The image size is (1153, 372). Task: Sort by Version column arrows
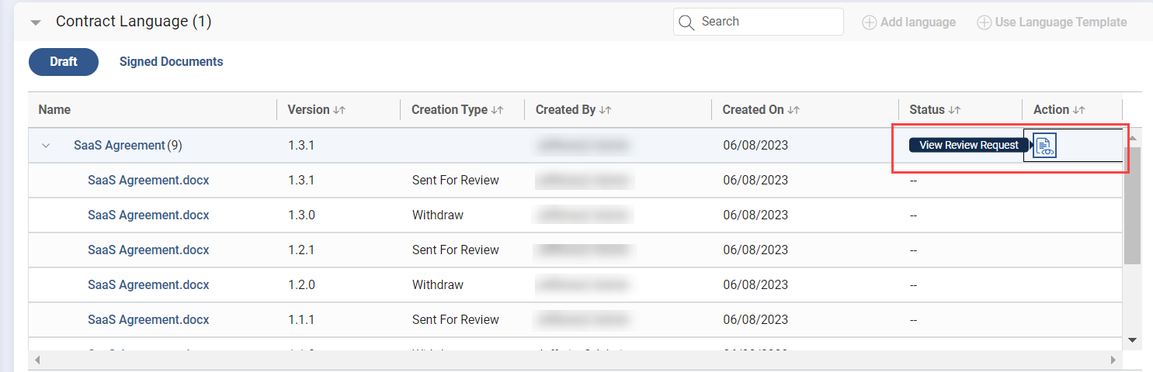click(339, 110)
